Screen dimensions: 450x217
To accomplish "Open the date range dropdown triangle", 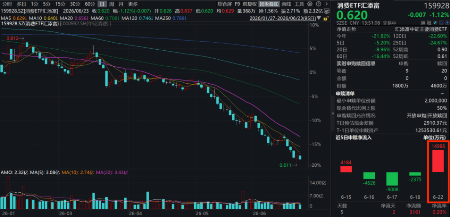I will pos(319,18).
